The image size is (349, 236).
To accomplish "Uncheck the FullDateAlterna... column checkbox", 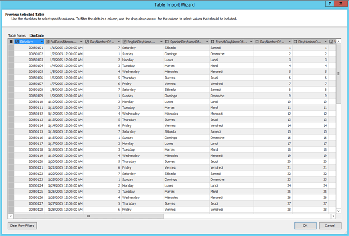I will tap(47, 42).
